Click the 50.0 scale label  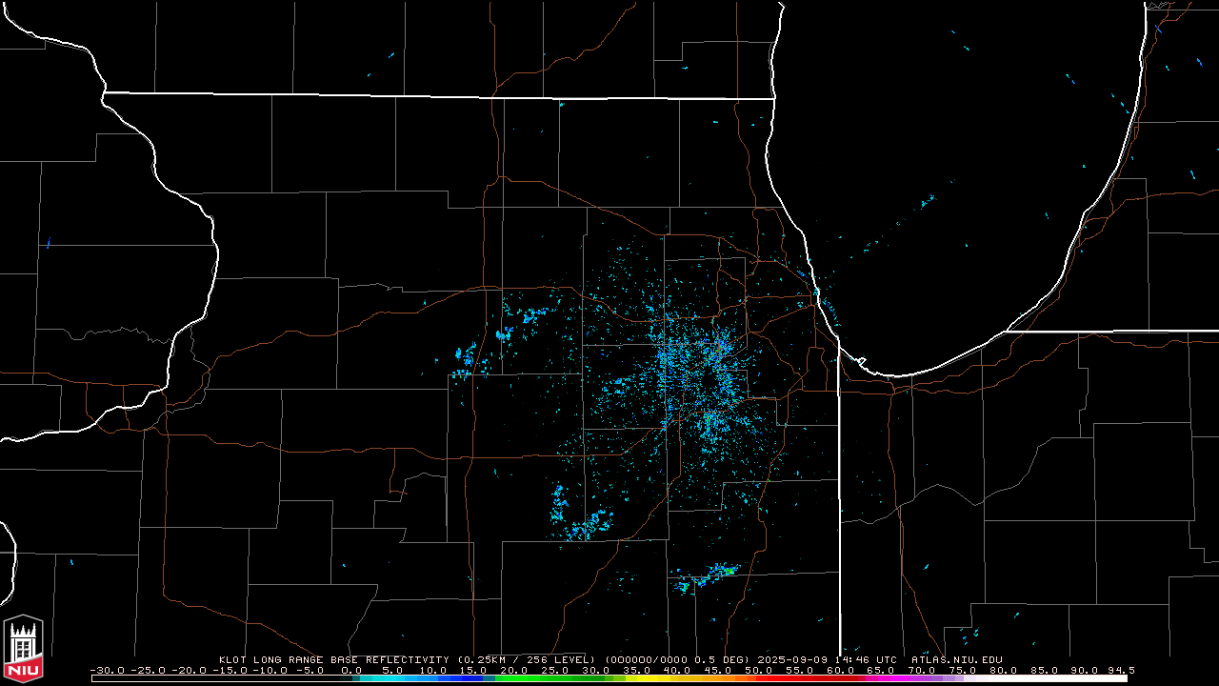click(x=758, y=670)
